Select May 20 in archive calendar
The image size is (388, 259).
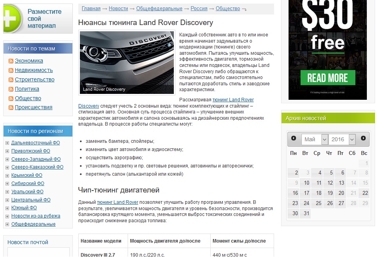coord(340,193)
